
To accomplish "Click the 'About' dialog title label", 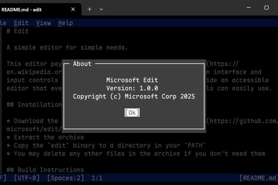I will (82, 64).
